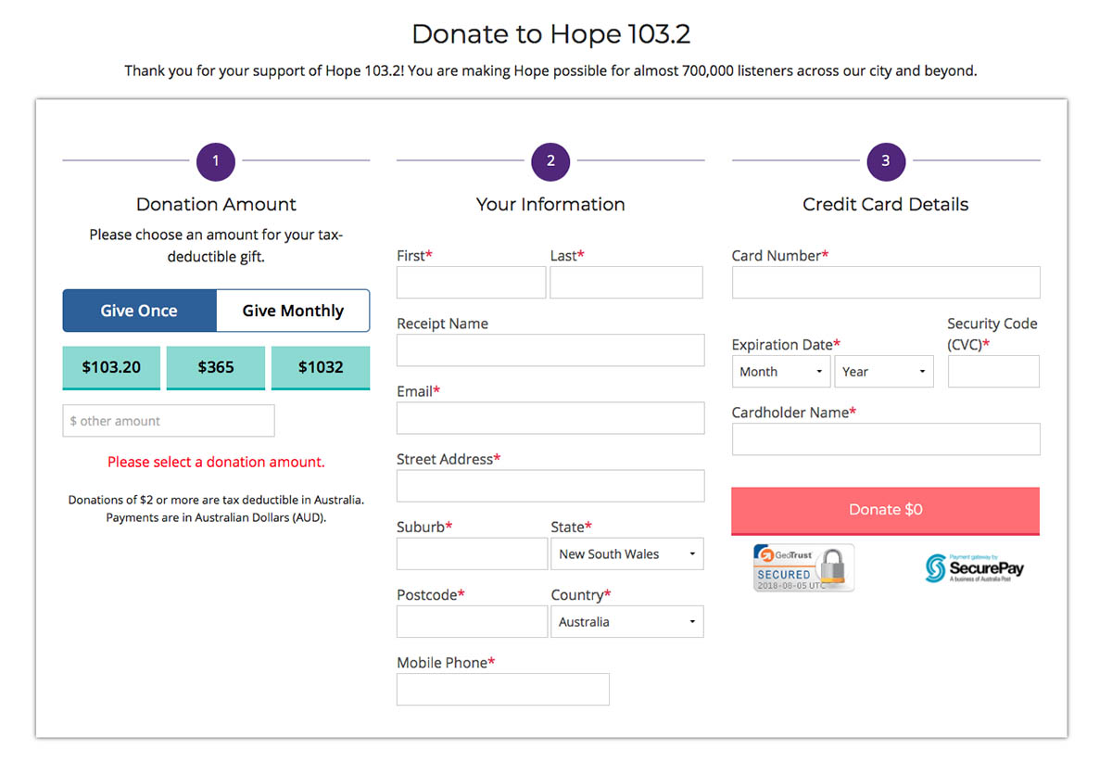The image size is (1112, 763).
Task: Click into the Email field
Action: 550,418
